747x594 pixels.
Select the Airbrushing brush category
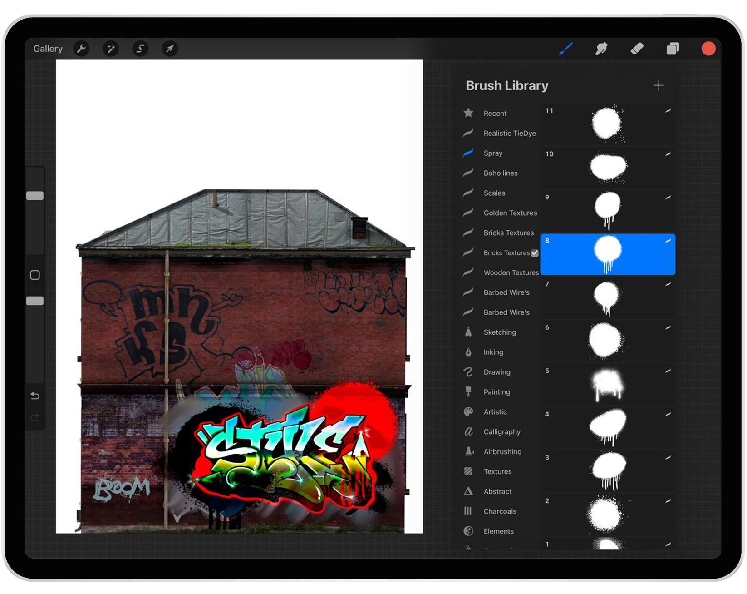(502, 451)
